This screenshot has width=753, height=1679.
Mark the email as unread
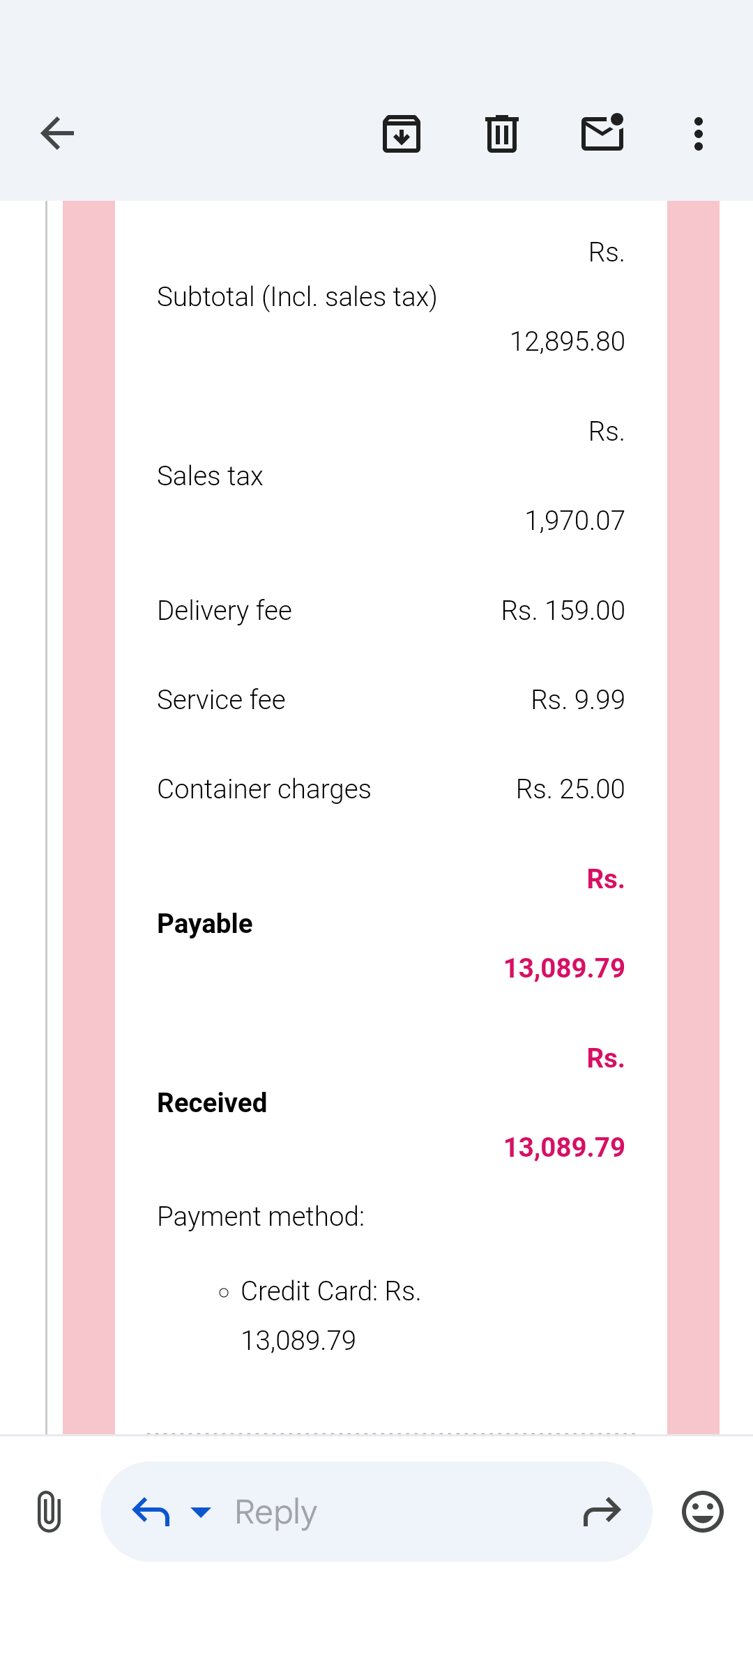click(602, 132)
